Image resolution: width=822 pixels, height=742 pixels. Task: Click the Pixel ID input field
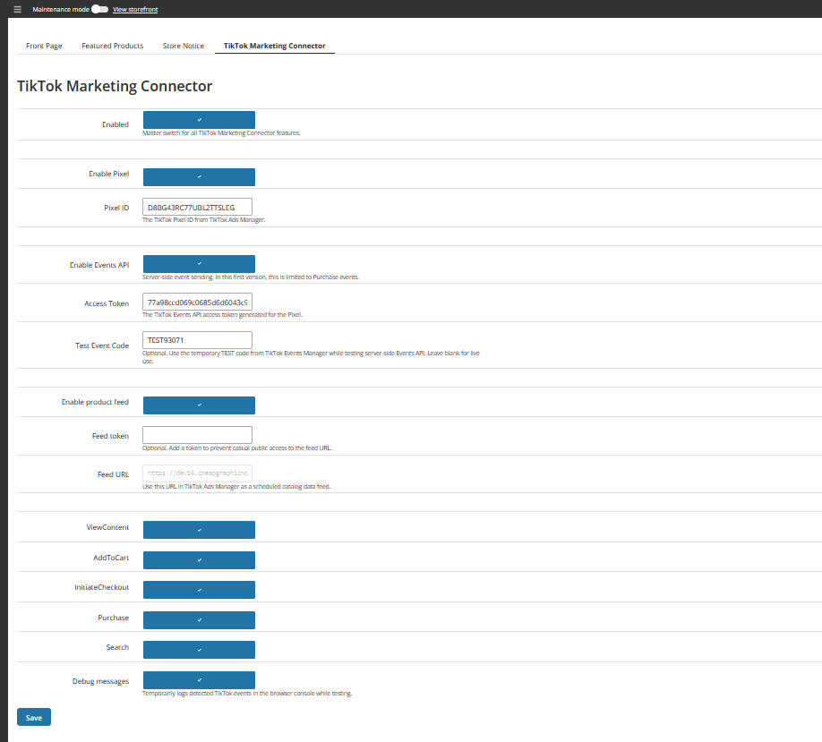click(197, 207)
